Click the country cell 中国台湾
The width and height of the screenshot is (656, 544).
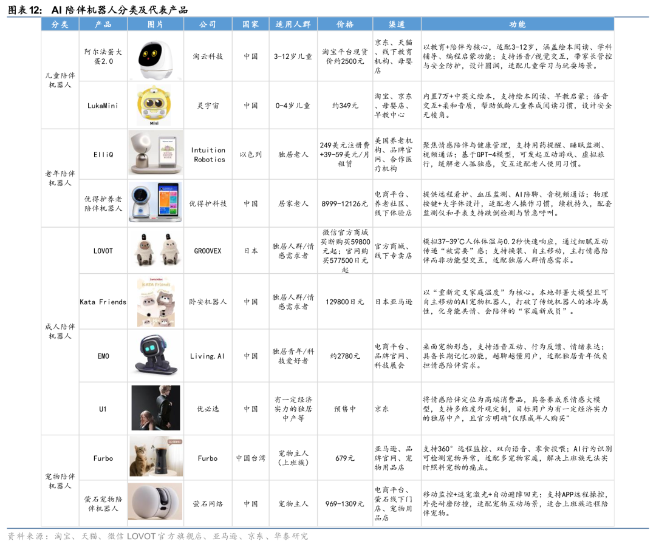tap(251, 458)
